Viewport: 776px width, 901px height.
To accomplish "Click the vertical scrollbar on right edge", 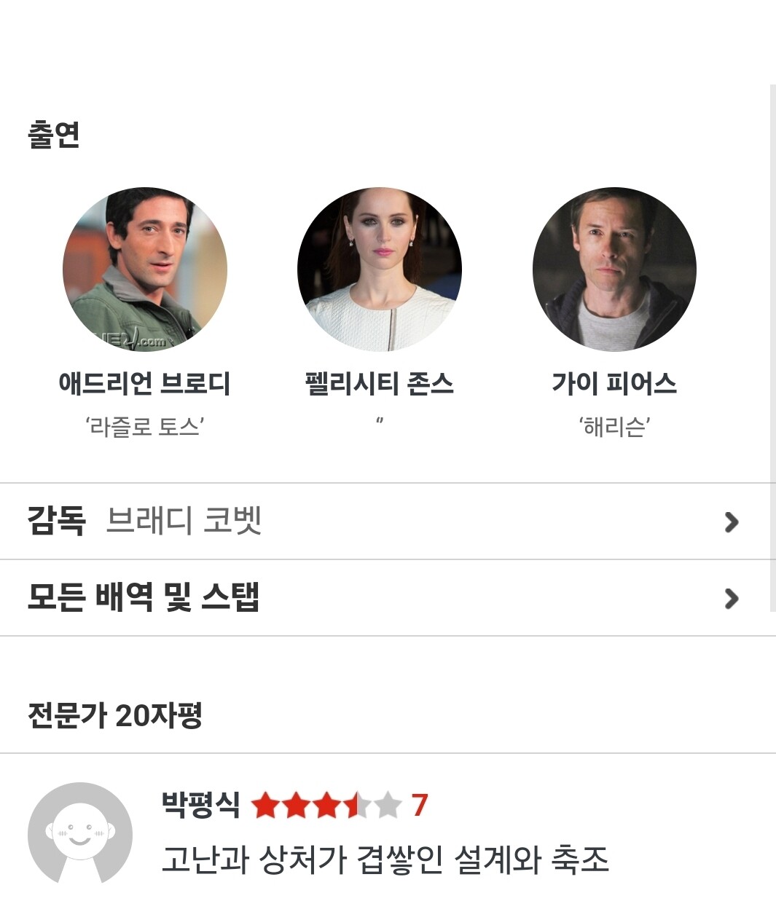I will [x=773, y=348].
